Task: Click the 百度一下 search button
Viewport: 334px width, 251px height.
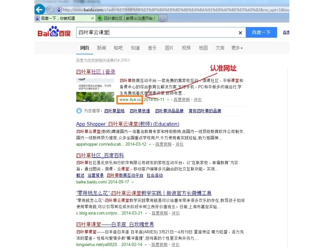Action: click(x=261, y=32)
